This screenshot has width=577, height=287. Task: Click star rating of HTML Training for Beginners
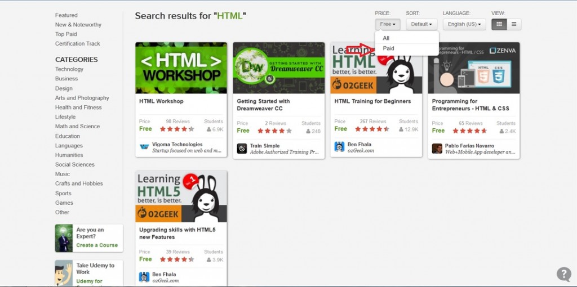click(x=372, y=129)
